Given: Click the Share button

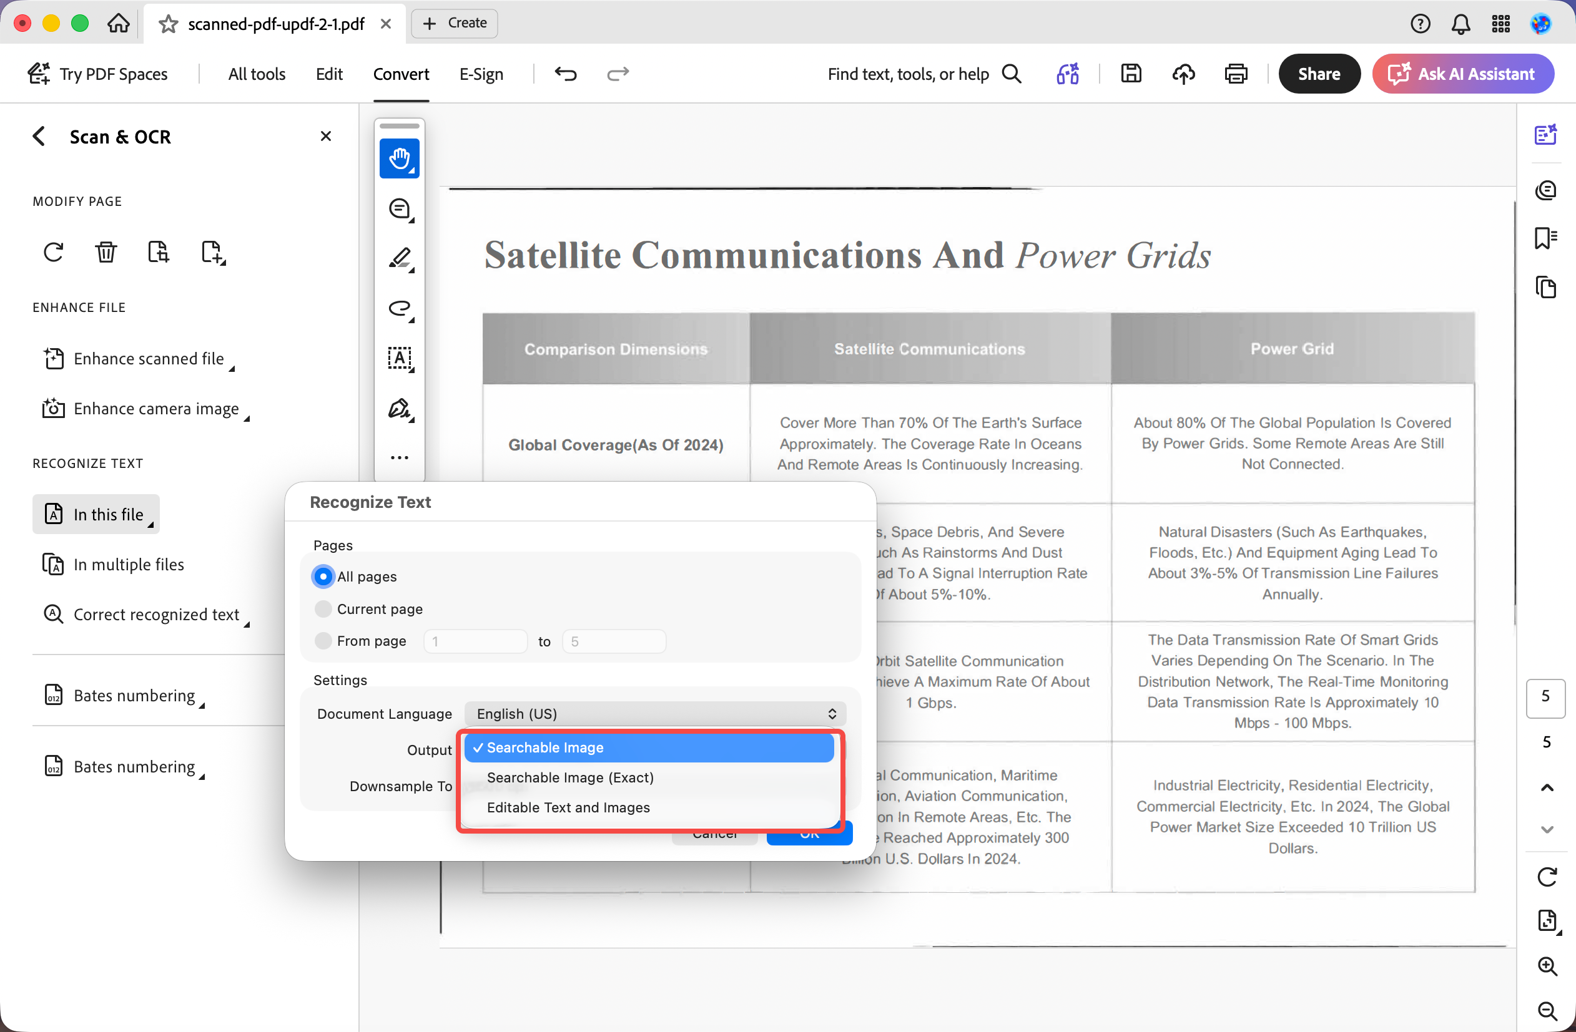Looking at the screenshot, I should tap(1319, 74).
